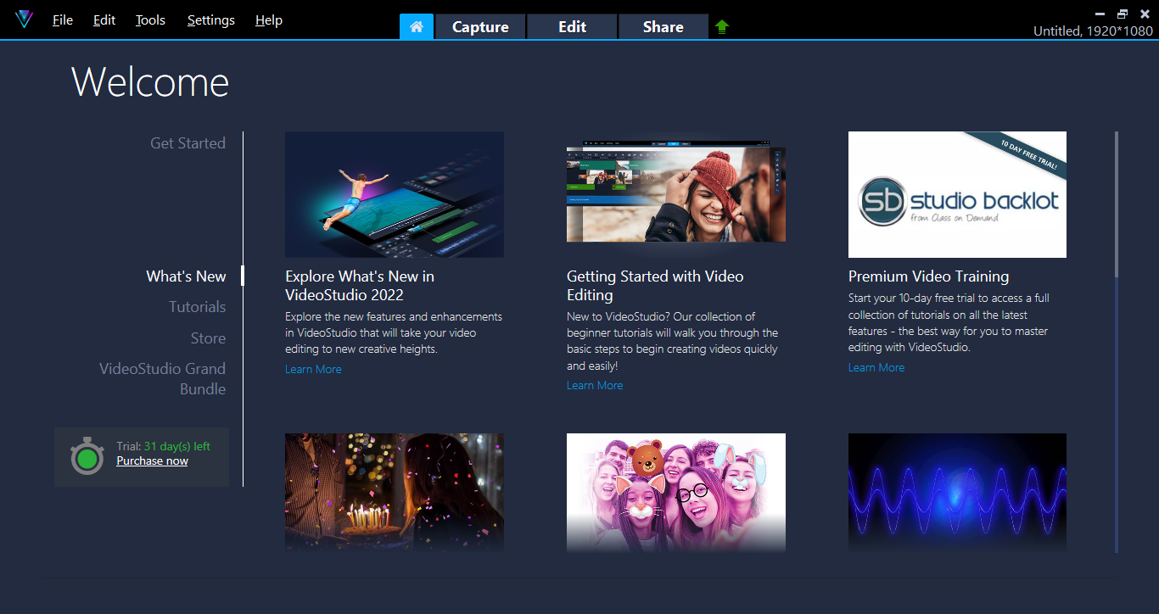Close the VideoStudio window
1159x614 pixels.
pyautogui.click(x=1145, y=14)
